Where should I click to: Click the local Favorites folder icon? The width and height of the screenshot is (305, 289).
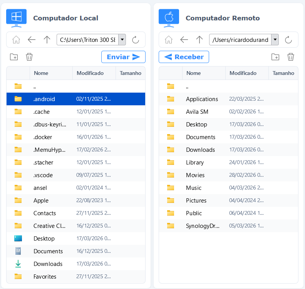pyautogui.click(x=18, y=276)
